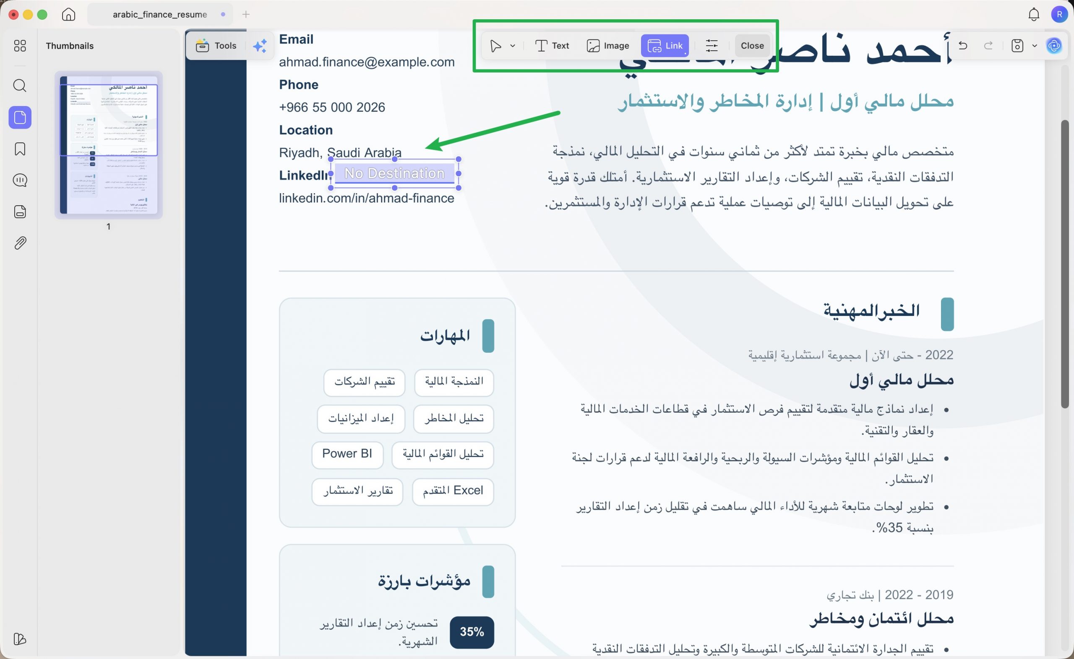This screenshot has height=659, width=1074.
Task: Switch to the arabic_finance_resume tab
Action: (160, 14)
